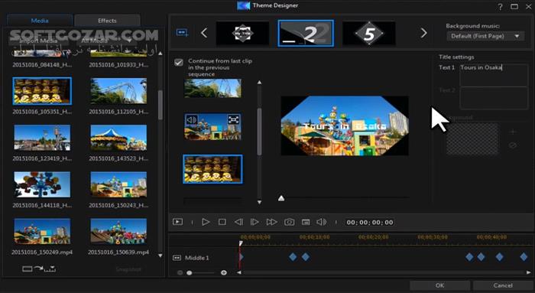
Task: Click the background pattern swatch
Action: click(472, 139)
